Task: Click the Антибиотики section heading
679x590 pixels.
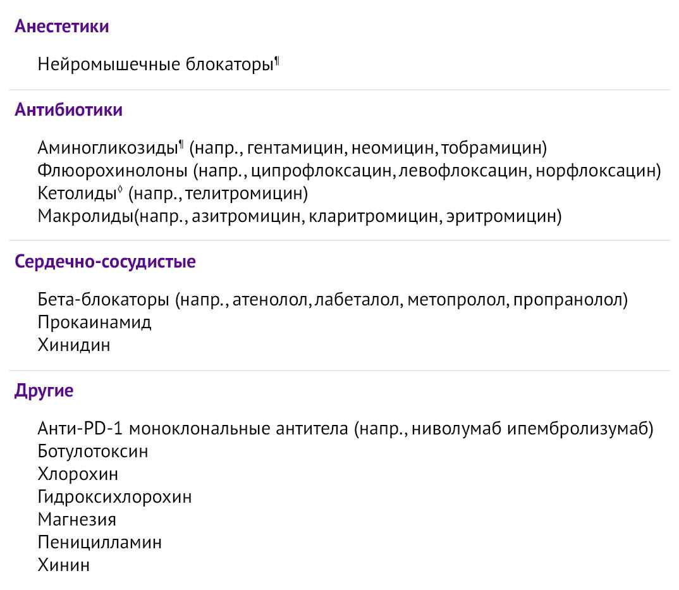Action: point(68,110)
